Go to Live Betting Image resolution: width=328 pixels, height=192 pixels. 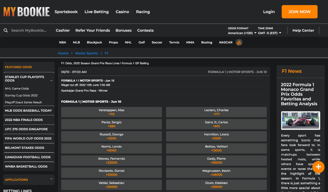pos(97,12)
